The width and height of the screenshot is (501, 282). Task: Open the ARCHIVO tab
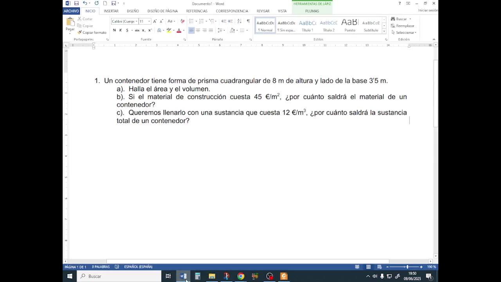click(71, 11)
